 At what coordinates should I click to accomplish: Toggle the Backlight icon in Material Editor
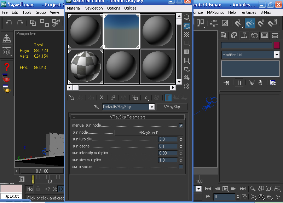pyautogui.click(x=187, y=26)
